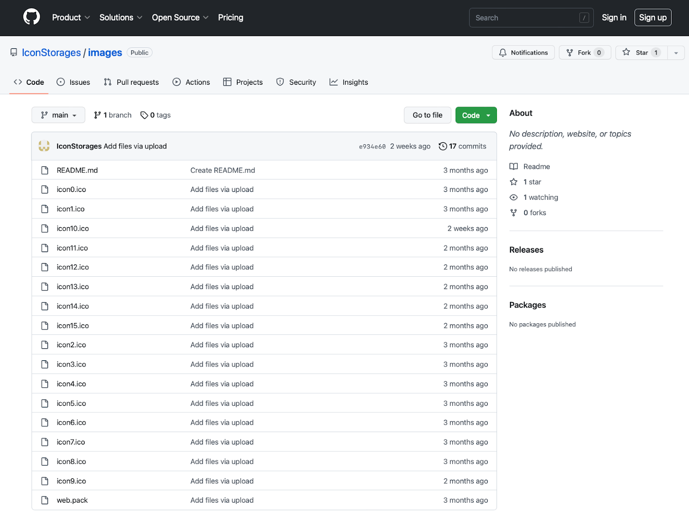Switch to the Projects tab
The image size is (689, 516).
[243, 82]
